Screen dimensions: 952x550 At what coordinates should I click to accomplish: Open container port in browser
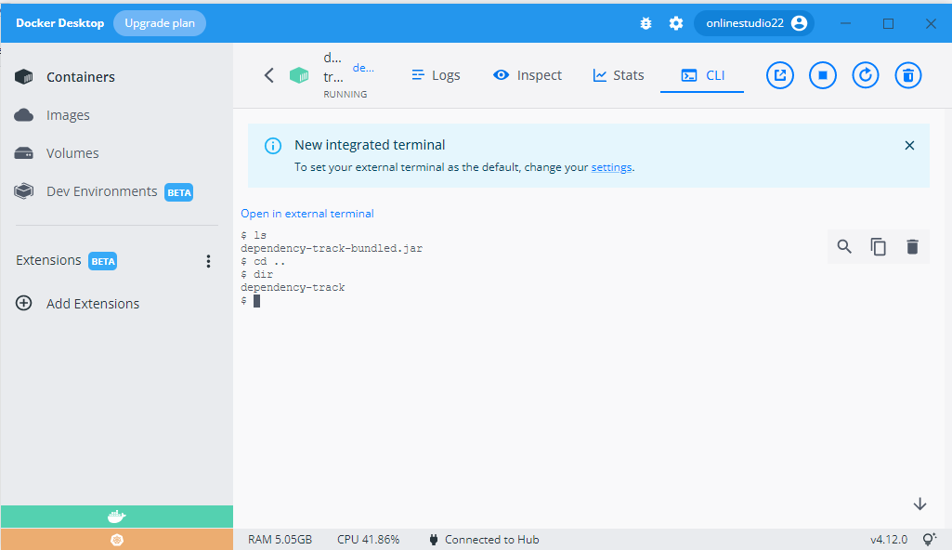coord(779,75)
